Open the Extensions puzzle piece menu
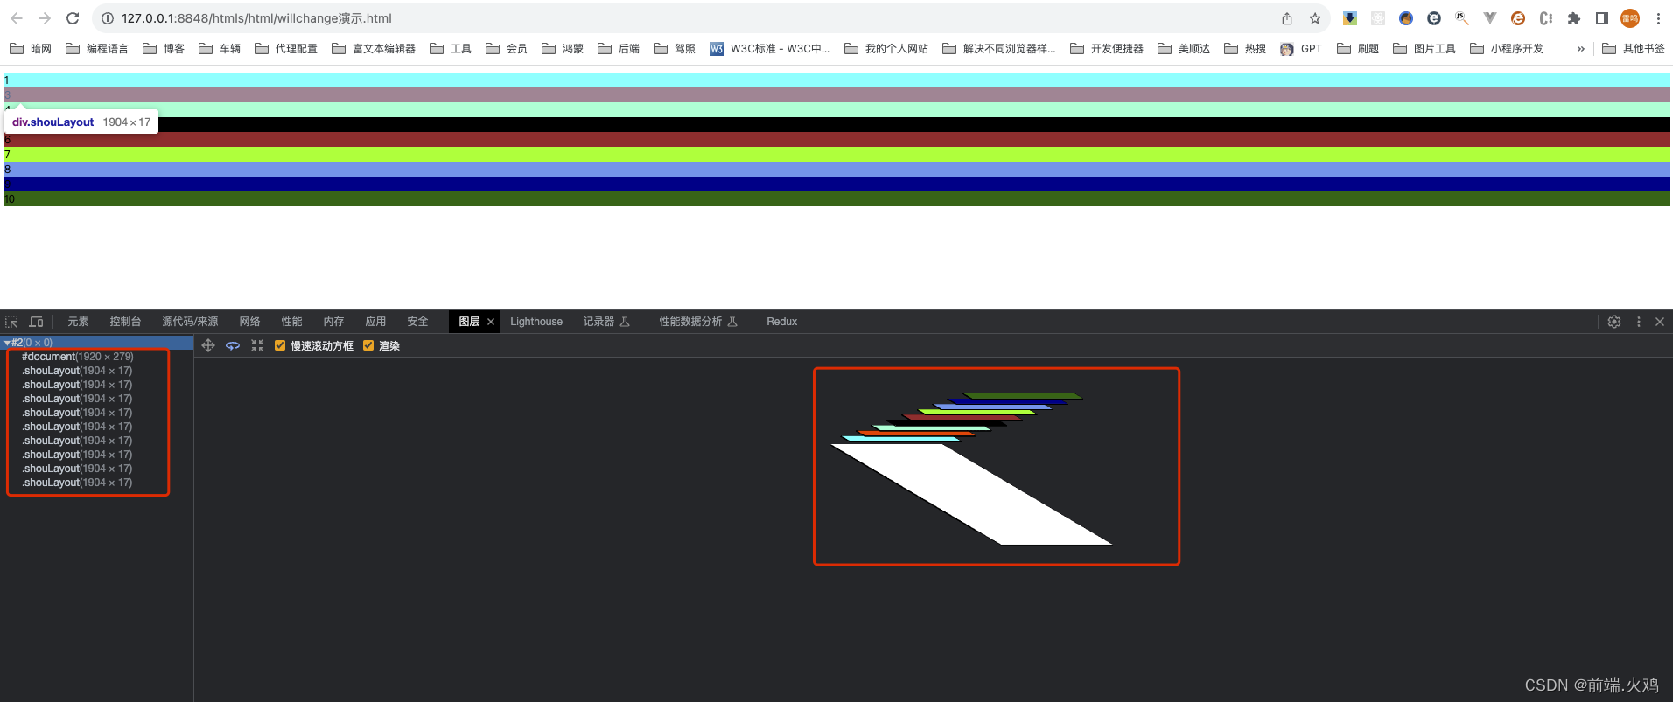 pyautogui.click(x=1574, y=18)
